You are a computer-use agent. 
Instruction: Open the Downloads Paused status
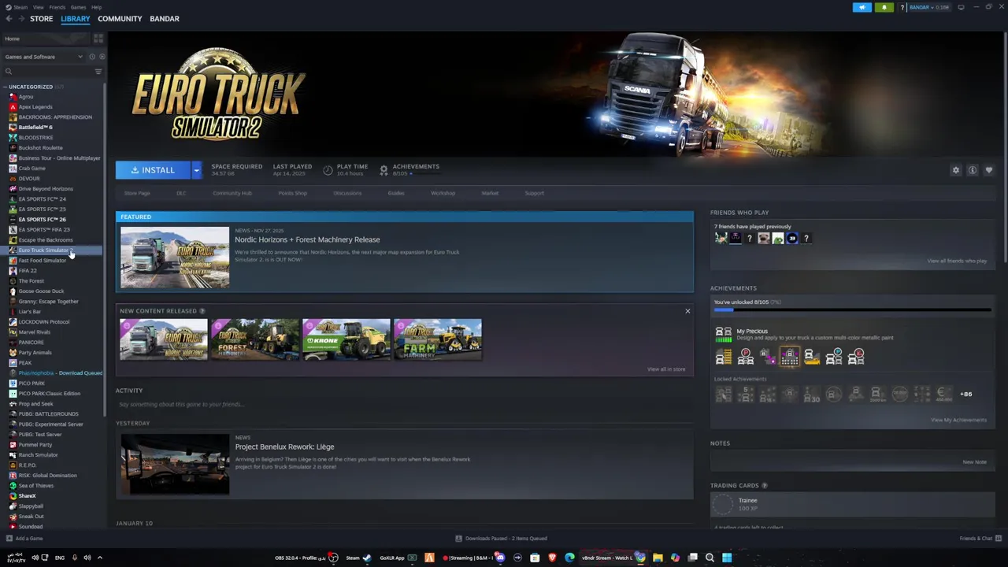tap(501, 539)
